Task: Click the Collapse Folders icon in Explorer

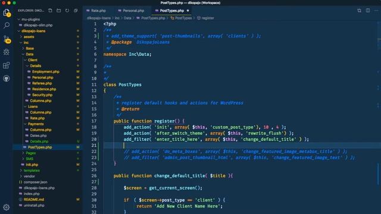Action: tap(76, 11)
